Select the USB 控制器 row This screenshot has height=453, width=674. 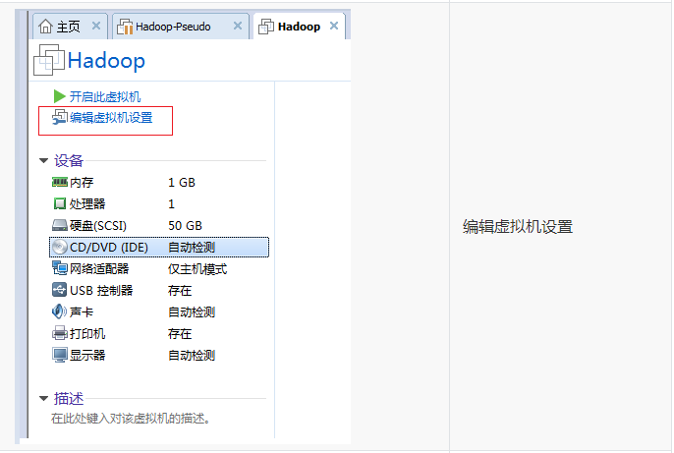coord(158,290)
